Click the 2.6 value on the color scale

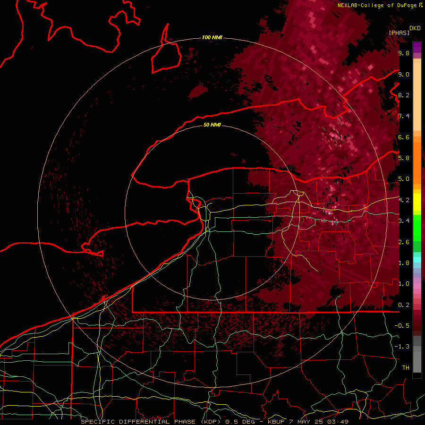(x=404, y=242)
